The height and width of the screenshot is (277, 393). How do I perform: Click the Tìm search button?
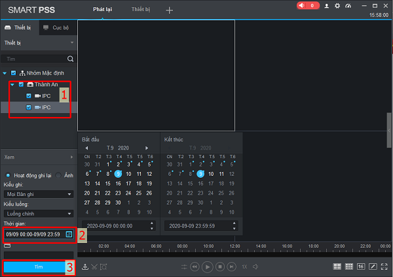(x=38, y=267)
